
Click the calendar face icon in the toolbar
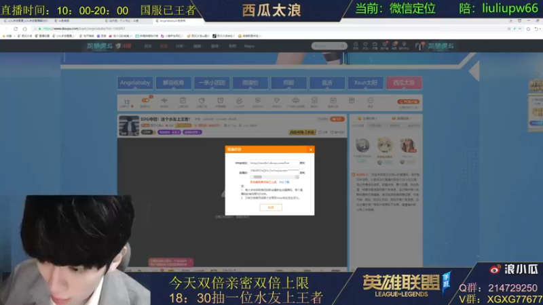[x=333, y=100]
